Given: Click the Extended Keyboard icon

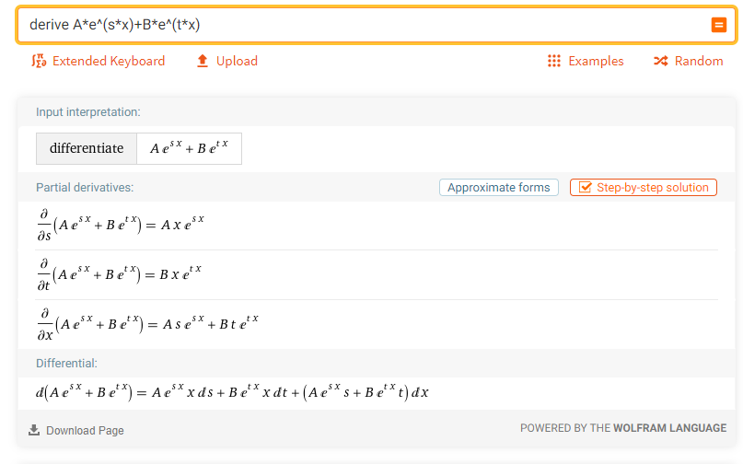Looking at the screenshot, I should coord(39,61).
